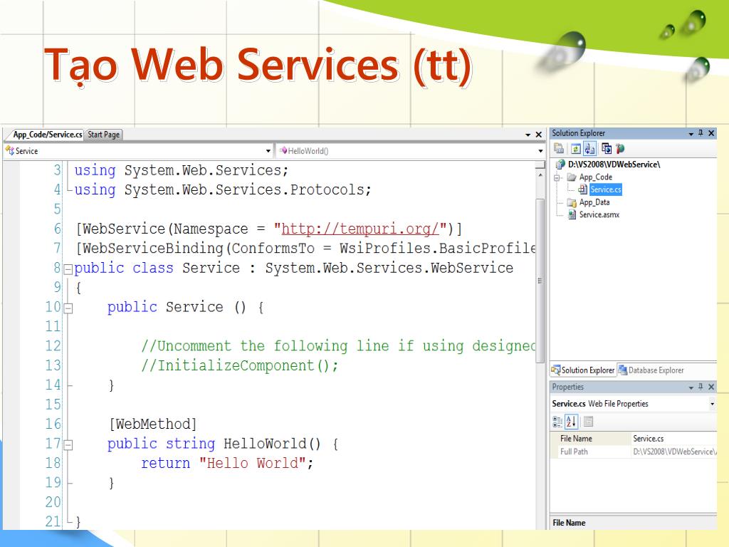The width and height of the screenshot is (729, 547).
Task: Click the File Name description at Properties bottom
Action: [569, 523]
